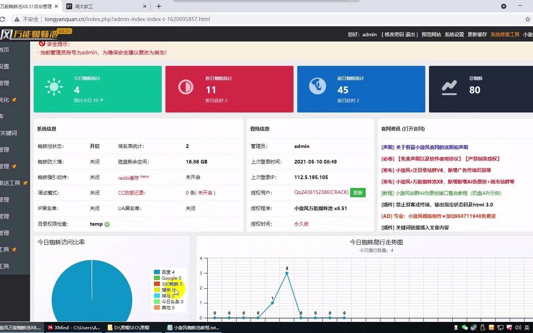This screenshot has height=333, width=533.
Task: Reload the page with the refresh icon
Action: click(2, 19)
